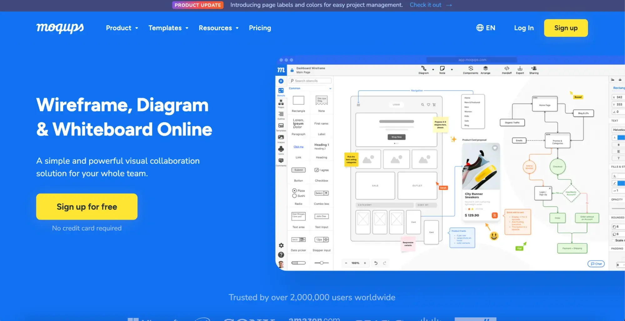
Task: Click the Components toolbar icon
Action: tap(471, 68)
